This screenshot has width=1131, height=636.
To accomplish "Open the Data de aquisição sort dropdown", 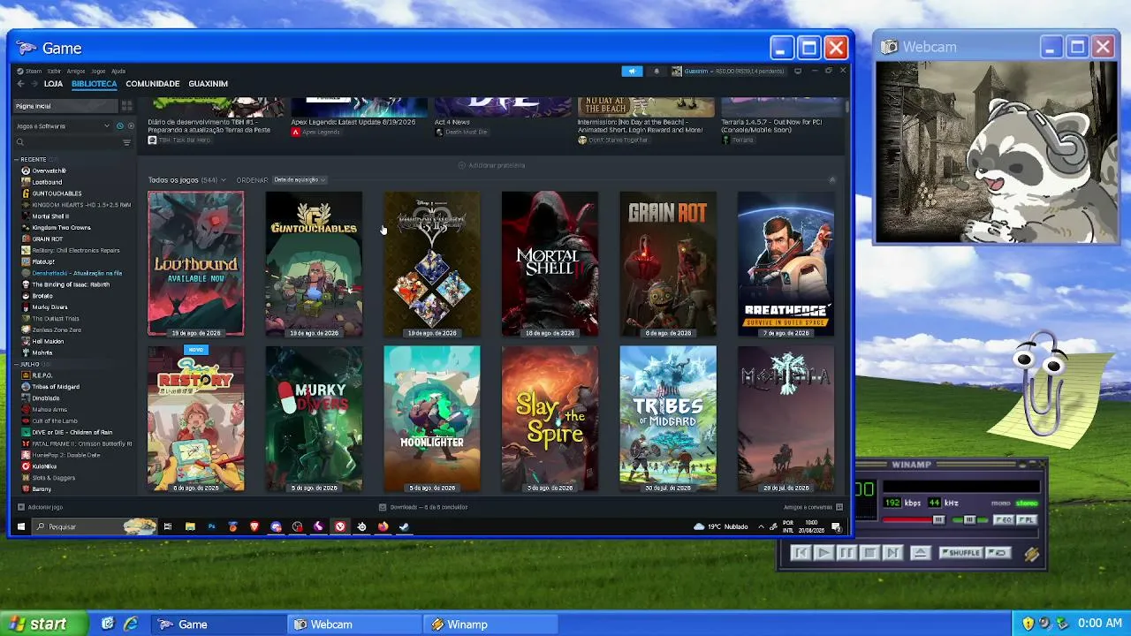I will point(300,180).
